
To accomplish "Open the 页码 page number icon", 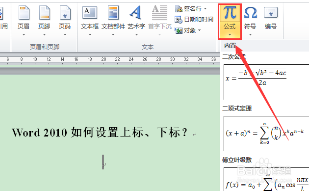I will [65, 13].
